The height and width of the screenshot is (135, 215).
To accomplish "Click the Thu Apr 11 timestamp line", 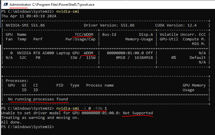I will [29, 16].
